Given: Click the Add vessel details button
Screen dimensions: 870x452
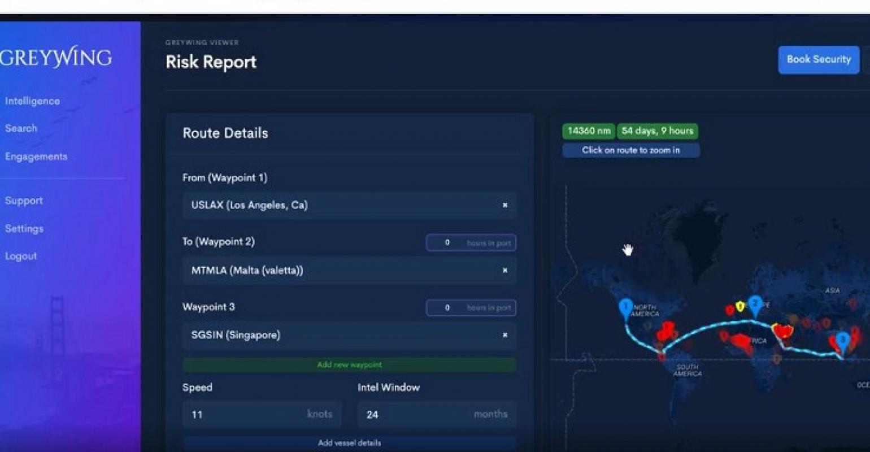Looking at the screenshot, I should click(349, 443).
